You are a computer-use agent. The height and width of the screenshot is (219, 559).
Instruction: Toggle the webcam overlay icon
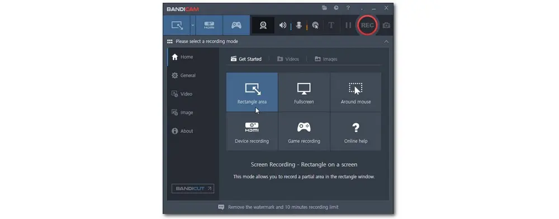(x=263, y=25)
